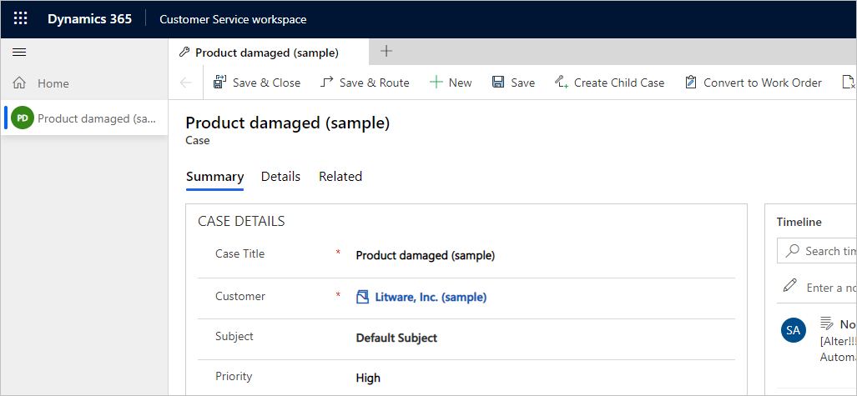This screenshot has width=857, height=396.
Task: Open the Summary tab
Action: pyautogui.click(x=214, y=177)
